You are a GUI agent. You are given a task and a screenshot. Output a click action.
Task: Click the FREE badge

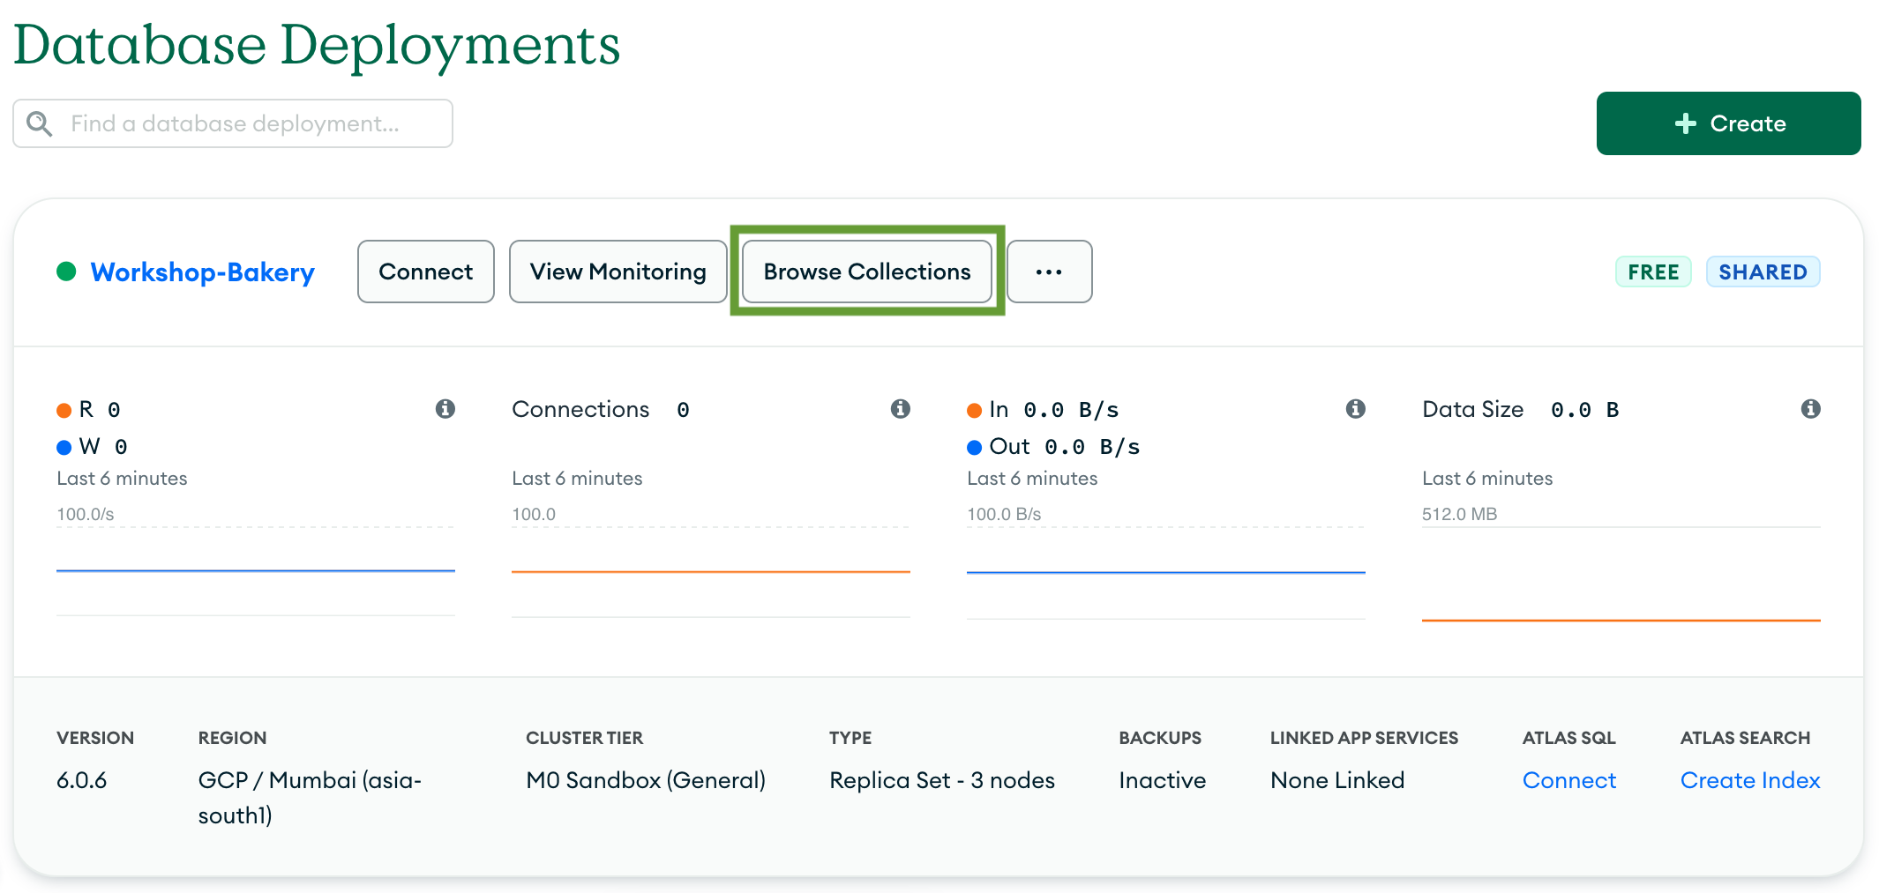[1653, 272]
